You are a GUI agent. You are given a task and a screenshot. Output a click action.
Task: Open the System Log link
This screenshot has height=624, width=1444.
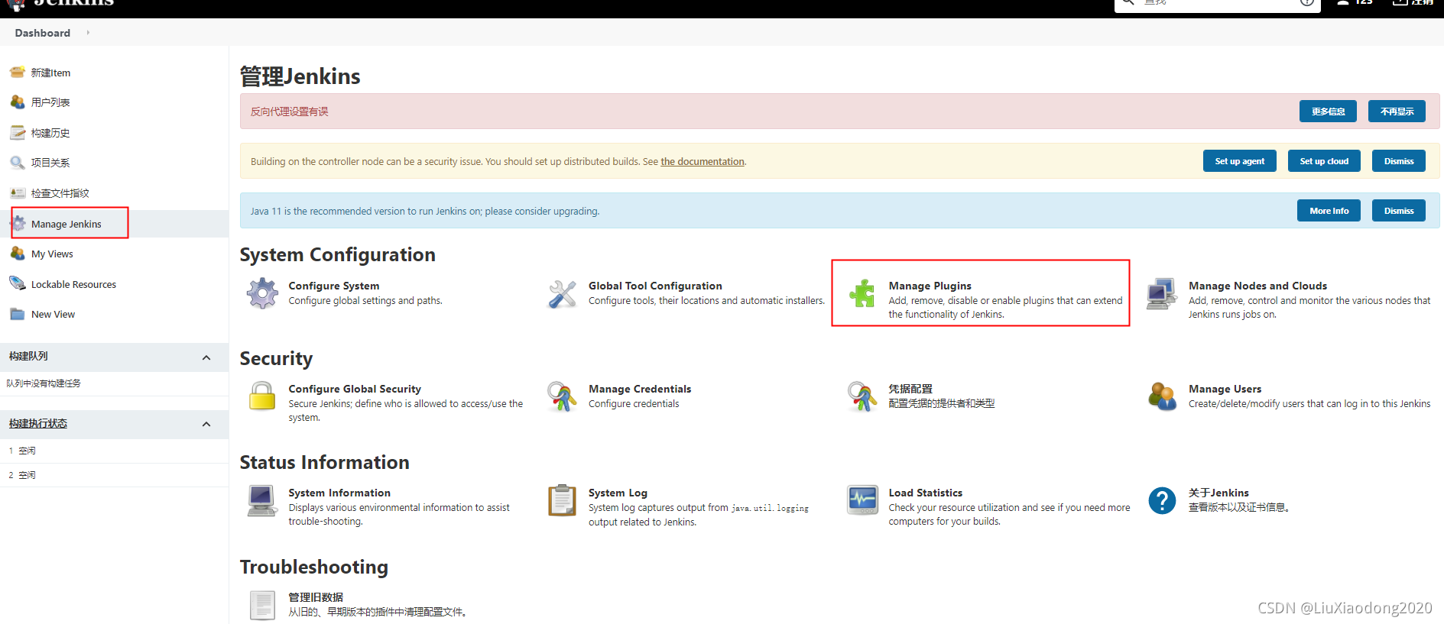coord(618,493)
